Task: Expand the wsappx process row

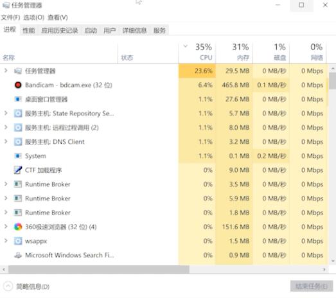Action: [6, 241]
